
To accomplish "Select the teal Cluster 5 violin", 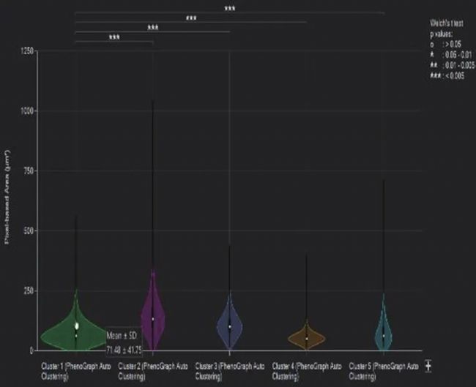I will tap(383, 333).
